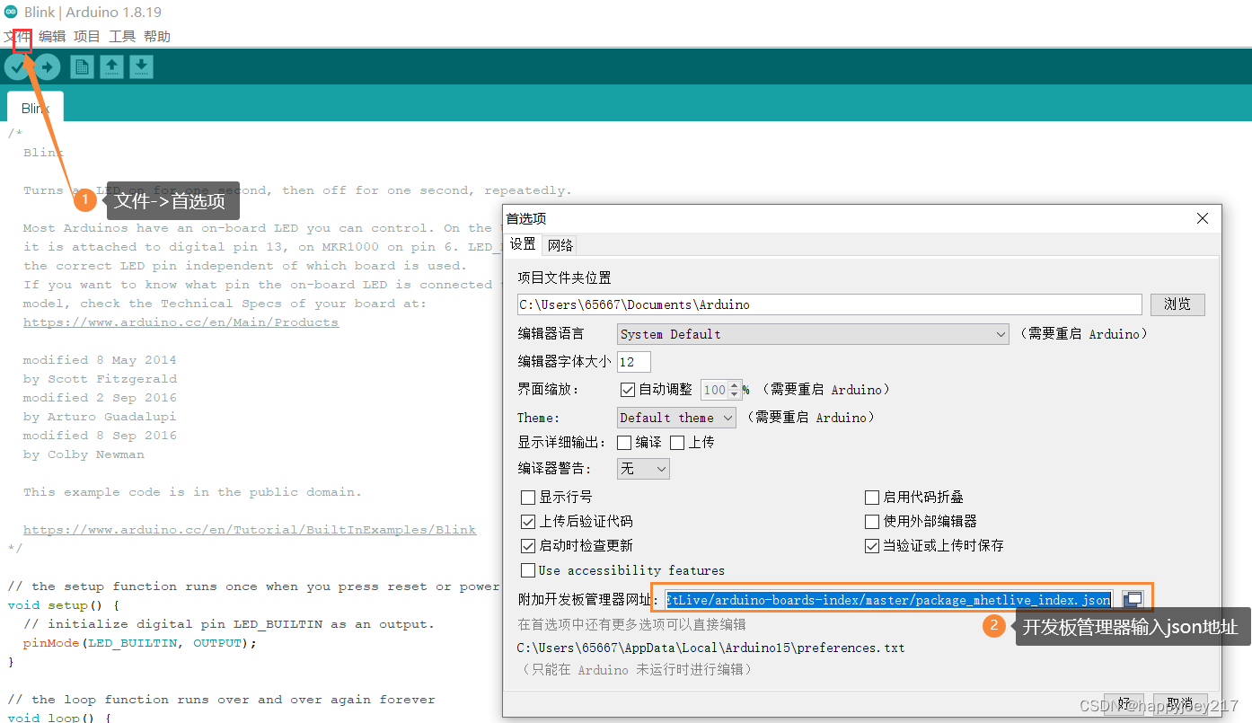Toggle 当验证或上传时保存 checkbox

coord(872,545)
